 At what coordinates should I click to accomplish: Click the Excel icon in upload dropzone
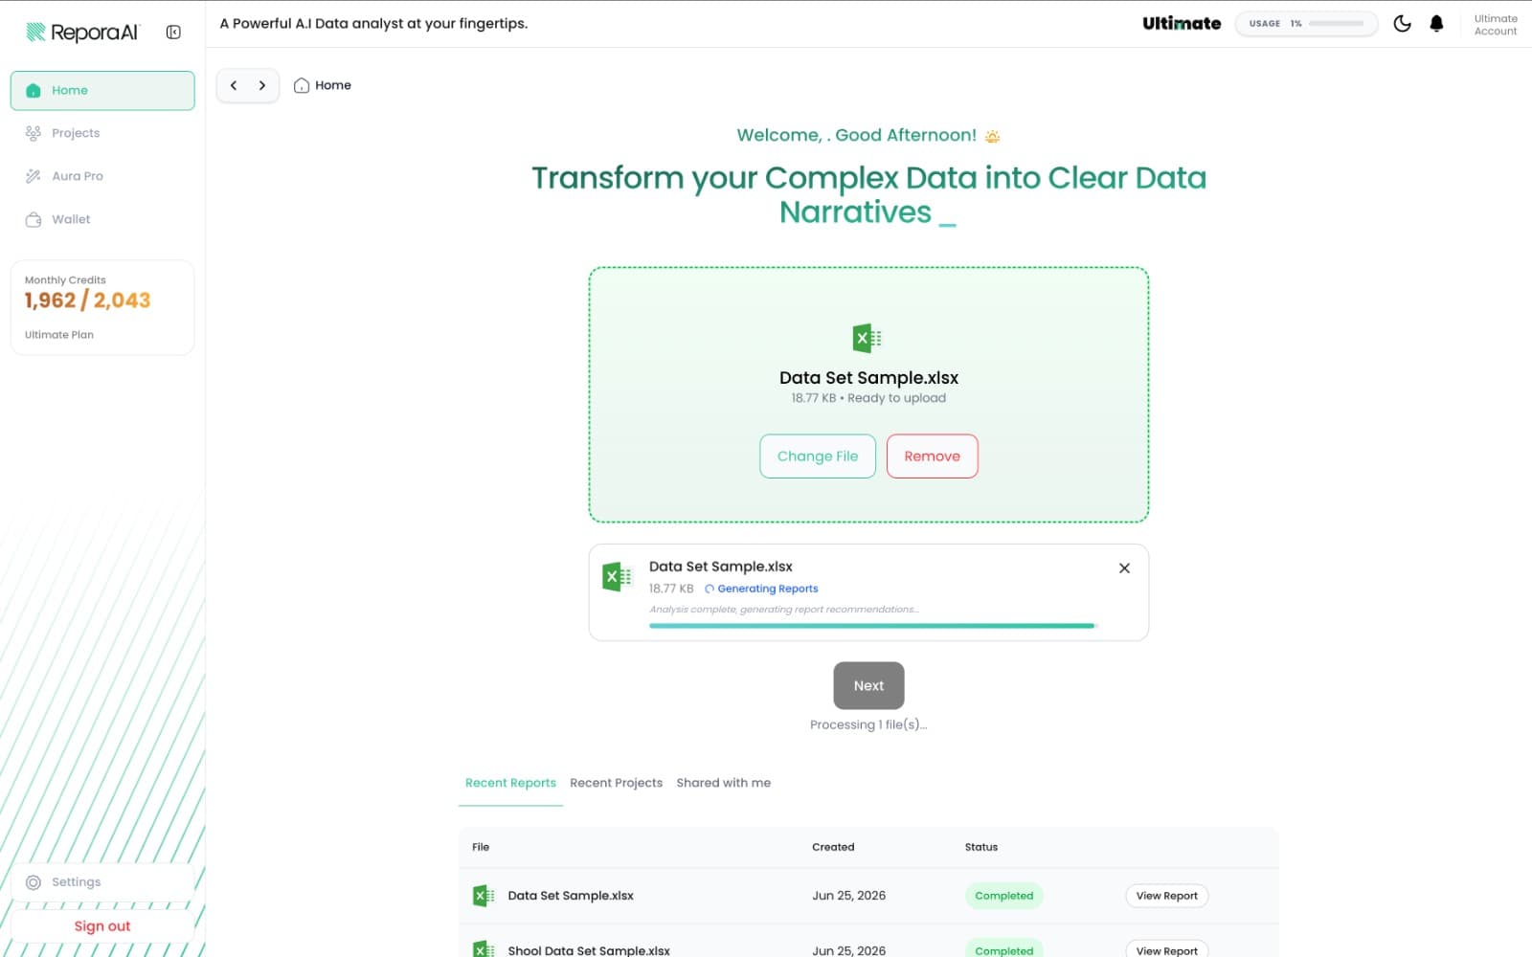click(x=867, y=338)
